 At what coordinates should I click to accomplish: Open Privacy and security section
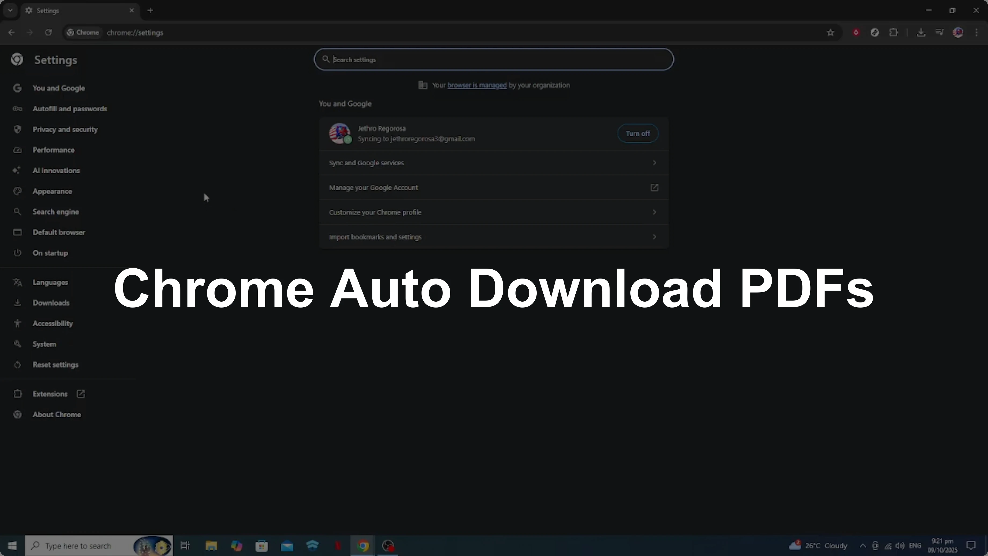65,129
